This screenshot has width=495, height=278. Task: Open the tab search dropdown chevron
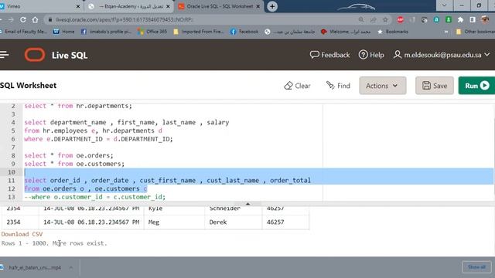(444, 5)
